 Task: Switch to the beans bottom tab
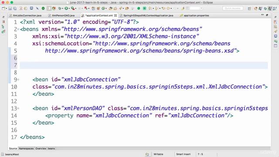click(x=51, y=148)
